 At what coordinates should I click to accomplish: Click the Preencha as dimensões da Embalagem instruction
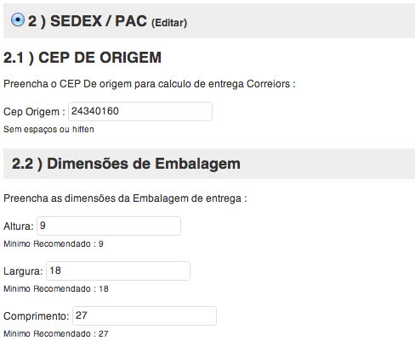(125, 198)
